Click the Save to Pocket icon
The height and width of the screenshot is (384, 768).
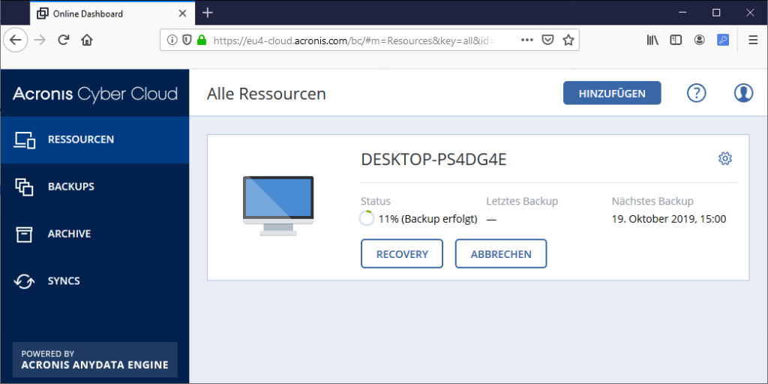(547, 40)
